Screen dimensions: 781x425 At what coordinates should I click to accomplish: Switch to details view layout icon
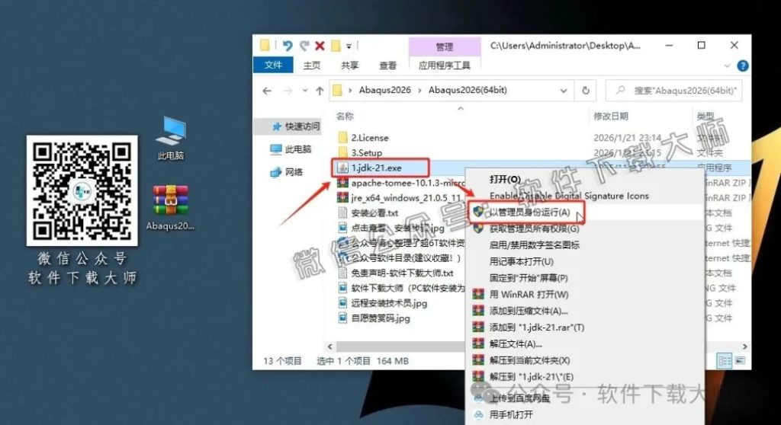(724, 361)
